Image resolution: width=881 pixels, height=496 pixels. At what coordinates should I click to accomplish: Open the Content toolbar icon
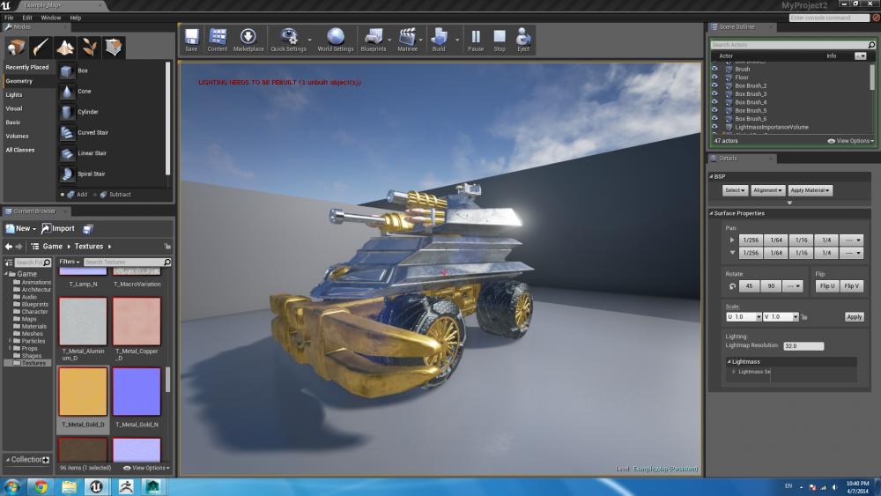(x=218, y=40)
